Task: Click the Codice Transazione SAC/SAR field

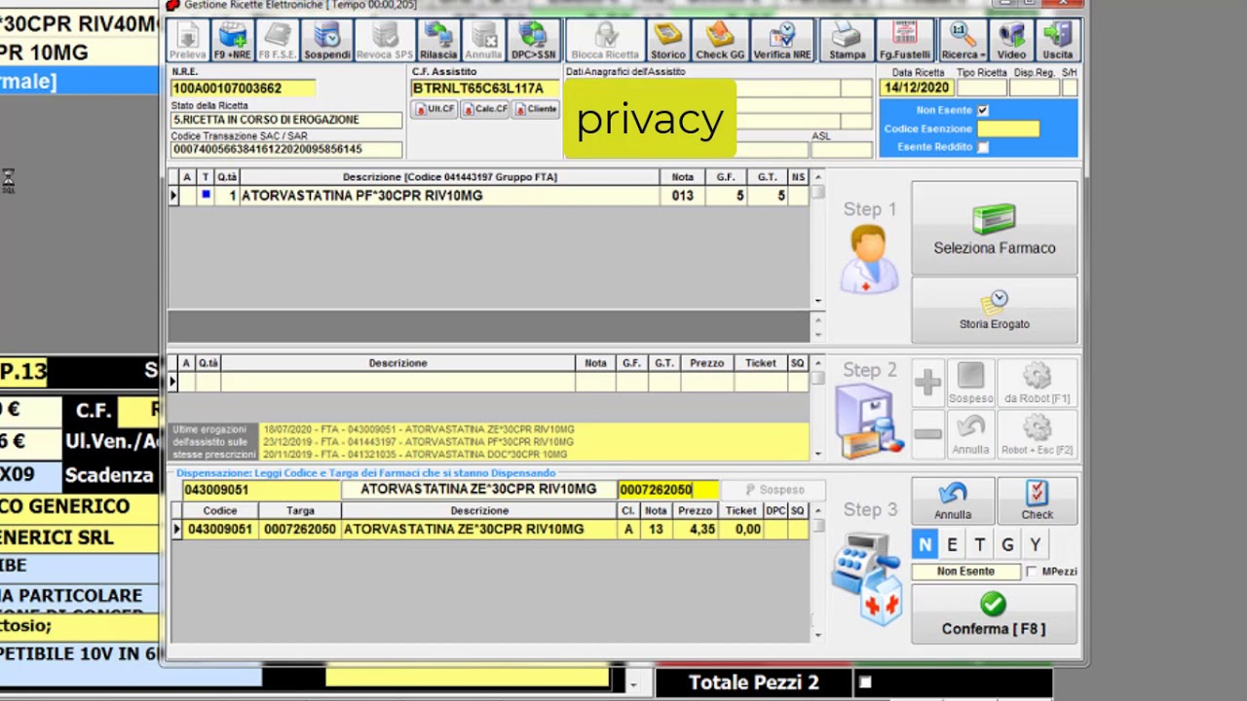Action: pyautogui.click(x=286, y=150)
